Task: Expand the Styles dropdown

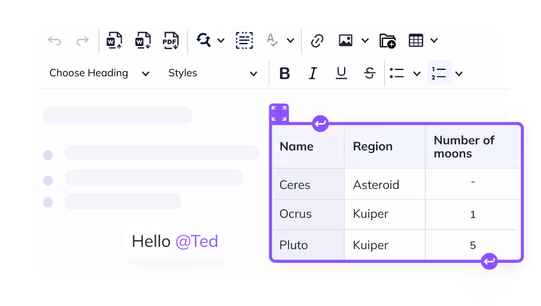Action: 212,74
